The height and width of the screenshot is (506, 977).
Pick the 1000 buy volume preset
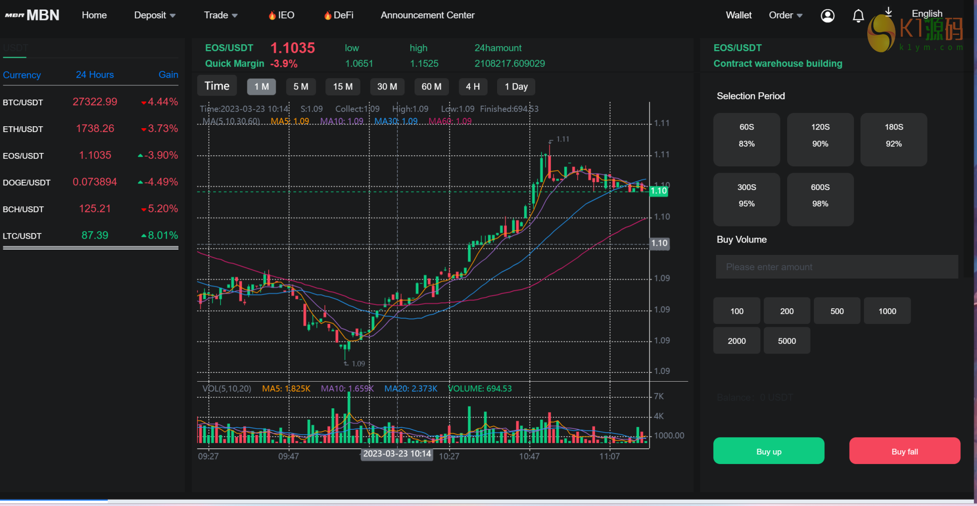(887, 311)
